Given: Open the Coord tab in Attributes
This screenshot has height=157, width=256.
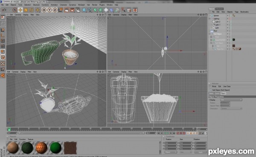Looking at the screenshot, I should pos(217,93).
